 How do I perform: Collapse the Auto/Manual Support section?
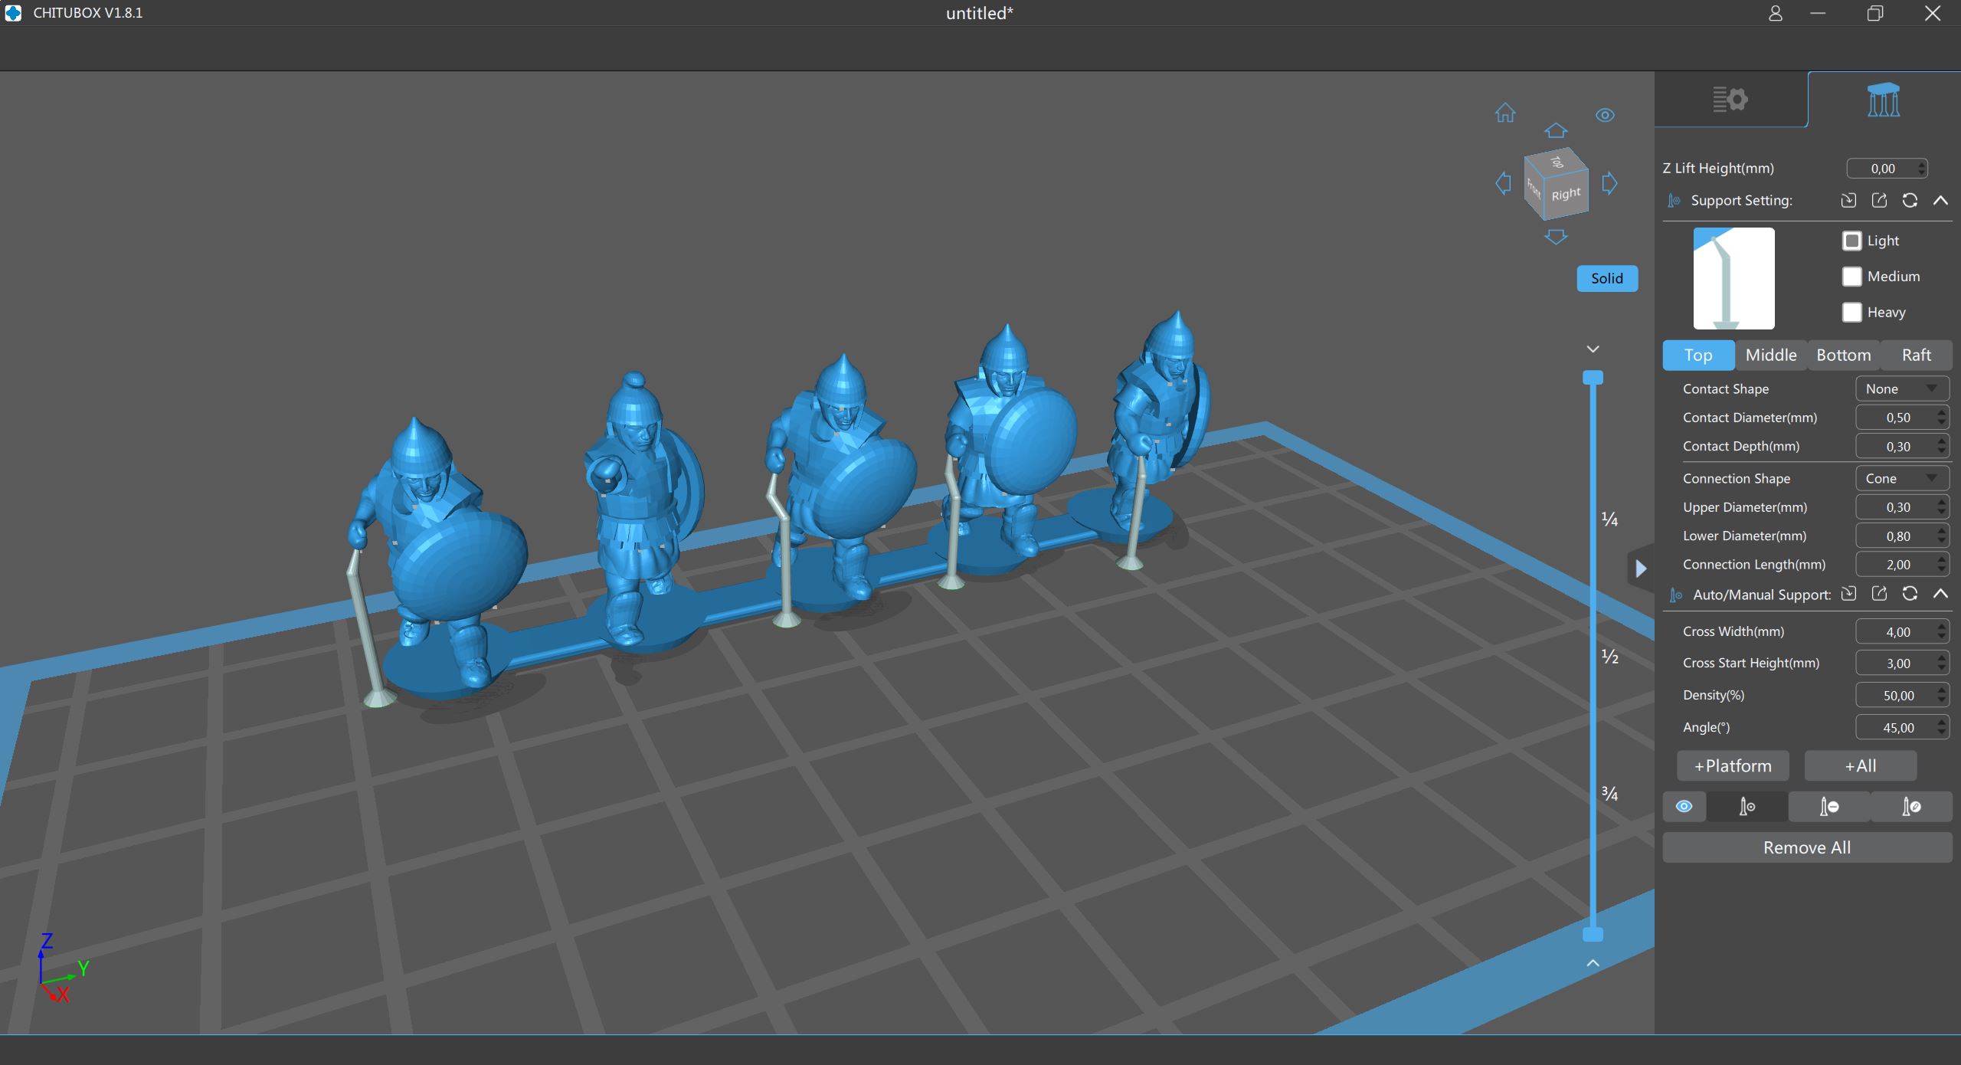click(1940, 594)
